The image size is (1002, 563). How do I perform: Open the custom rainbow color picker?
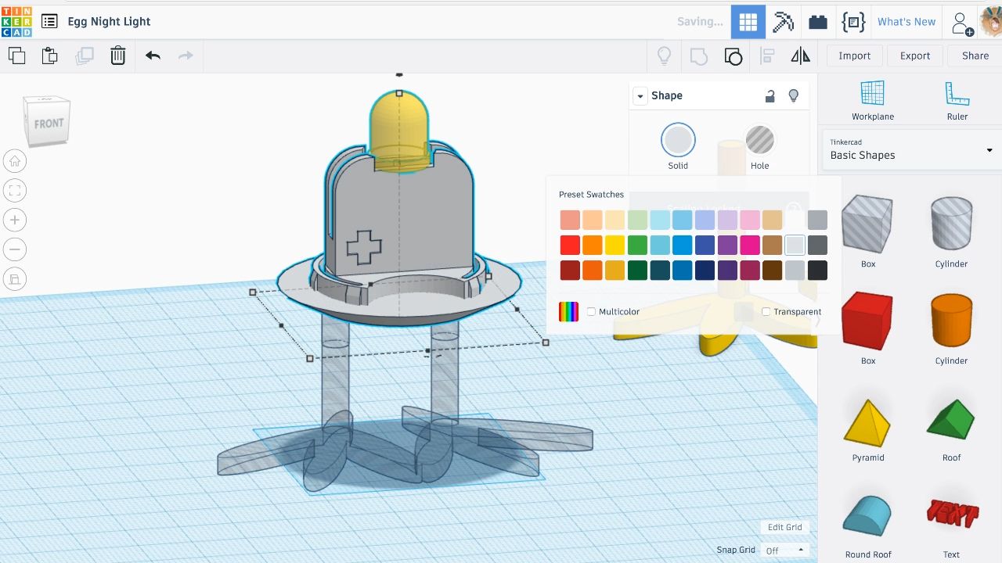click(x=569, y=312)
